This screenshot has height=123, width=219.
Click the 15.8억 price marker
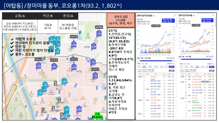pyautogui.click(x=79, y=109)
